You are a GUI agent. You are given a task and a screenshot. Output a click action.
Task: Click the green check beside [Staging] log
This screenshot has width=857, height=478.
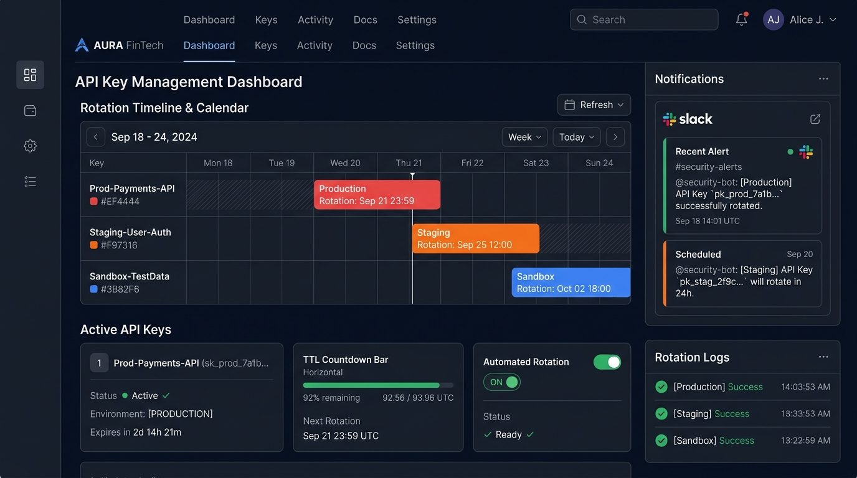(661, 413)
